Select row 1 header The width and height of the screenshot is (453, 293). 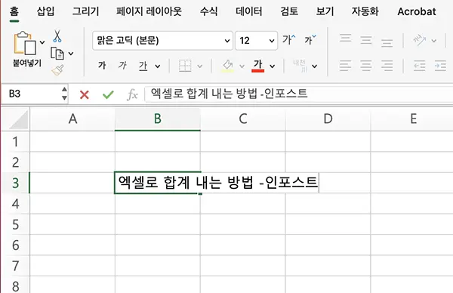click(15, 141)
